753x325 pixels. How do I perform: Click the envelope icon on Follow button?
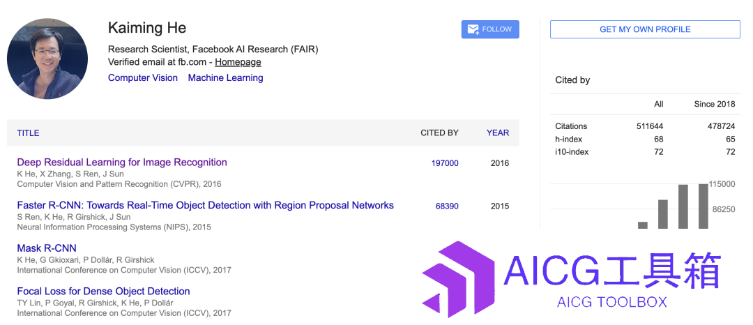[473, 29]
